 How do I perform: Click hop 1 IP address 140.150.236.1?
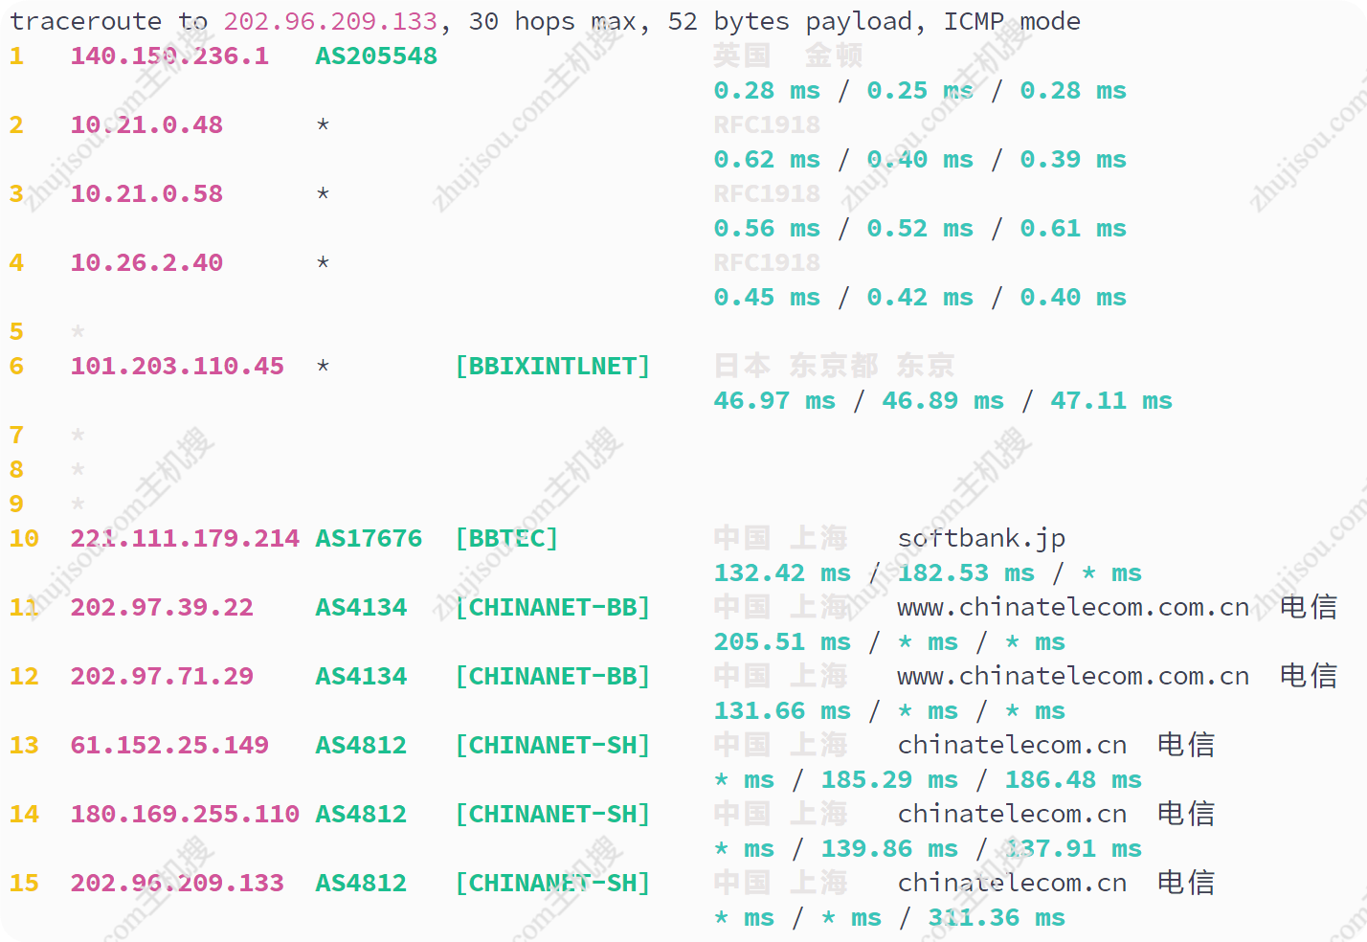pyautogui.click(x=169, y=56)
